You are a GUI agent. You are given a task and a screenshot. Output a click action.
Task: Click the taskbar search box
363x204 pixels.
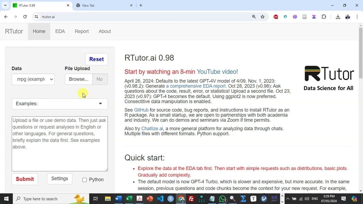(x=51, y=199)
